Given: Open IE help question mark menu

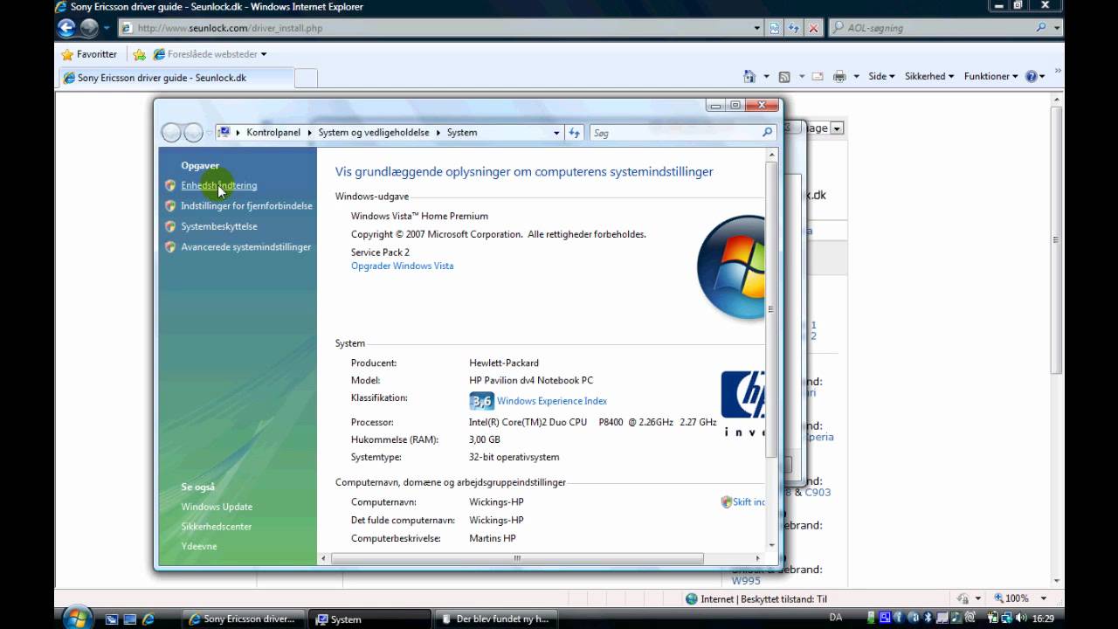Looking at the screenshot, I should coord(1035,77).
